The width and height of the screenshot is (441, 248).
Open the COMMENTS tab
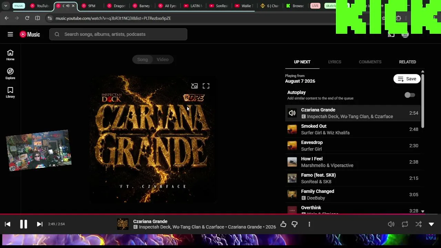tap(370, 62)
